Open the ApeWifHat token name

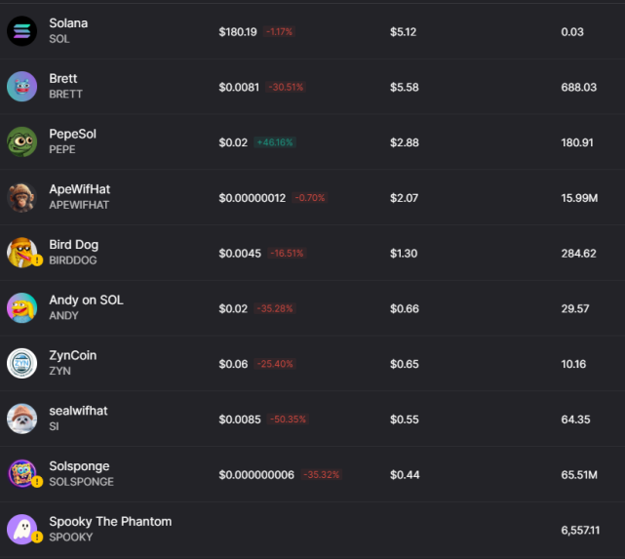tap(79, 189)
